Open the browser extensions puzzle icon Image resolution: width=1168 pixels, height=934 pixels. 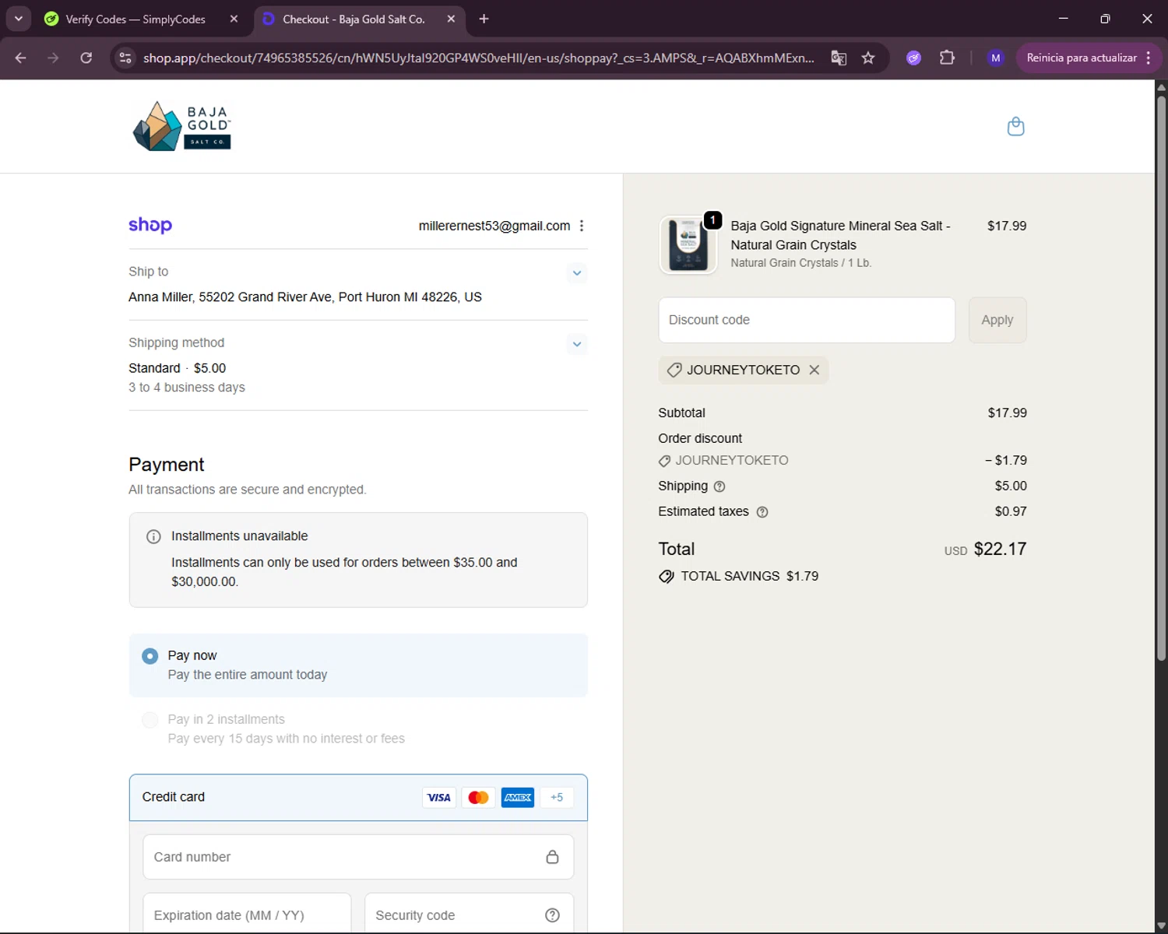point(947,58)
